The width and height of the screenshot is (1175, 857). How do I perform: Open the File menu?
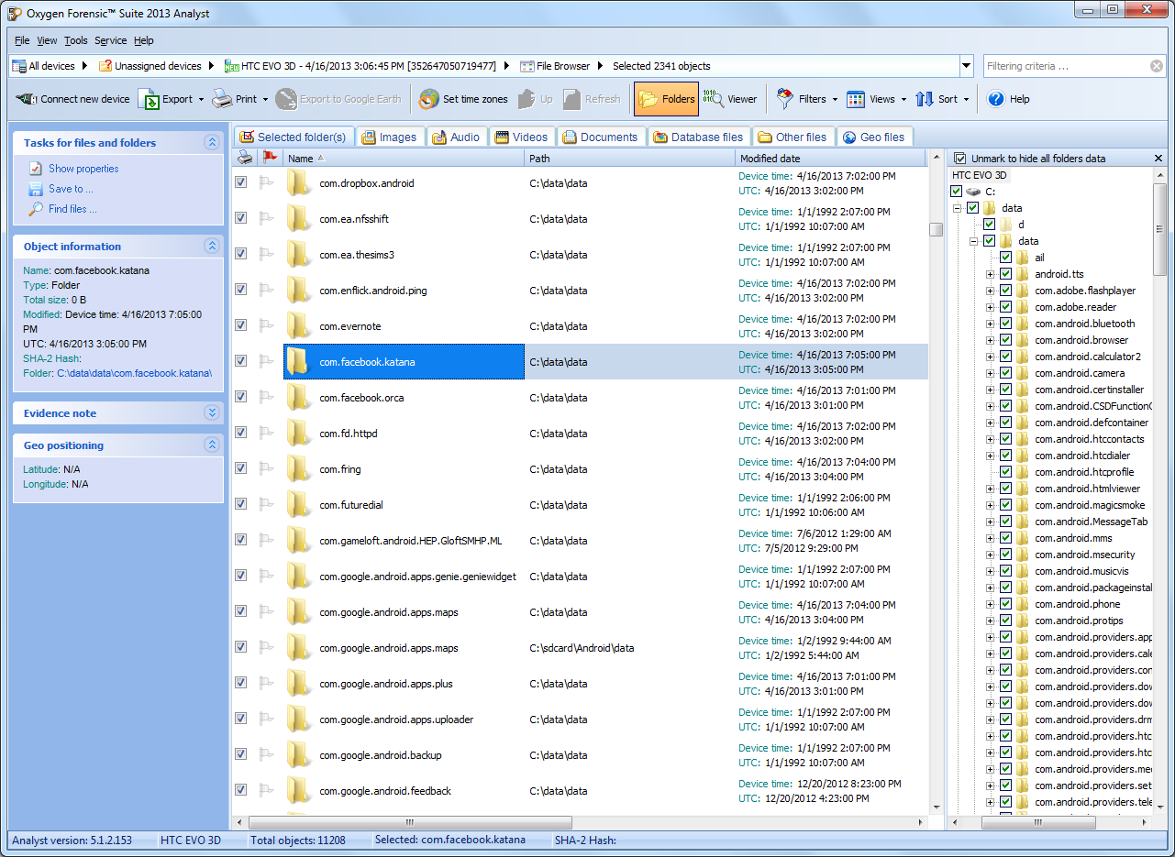point(22,40)
